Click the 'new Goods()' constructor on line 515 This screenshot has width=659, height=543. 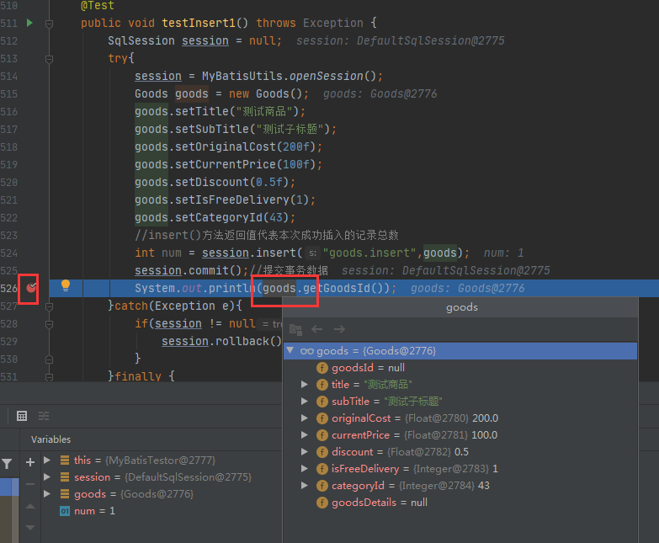pos(266,93)
